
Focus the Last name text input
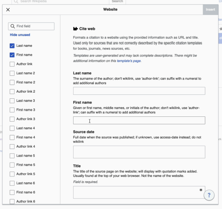tap(139, 91)
